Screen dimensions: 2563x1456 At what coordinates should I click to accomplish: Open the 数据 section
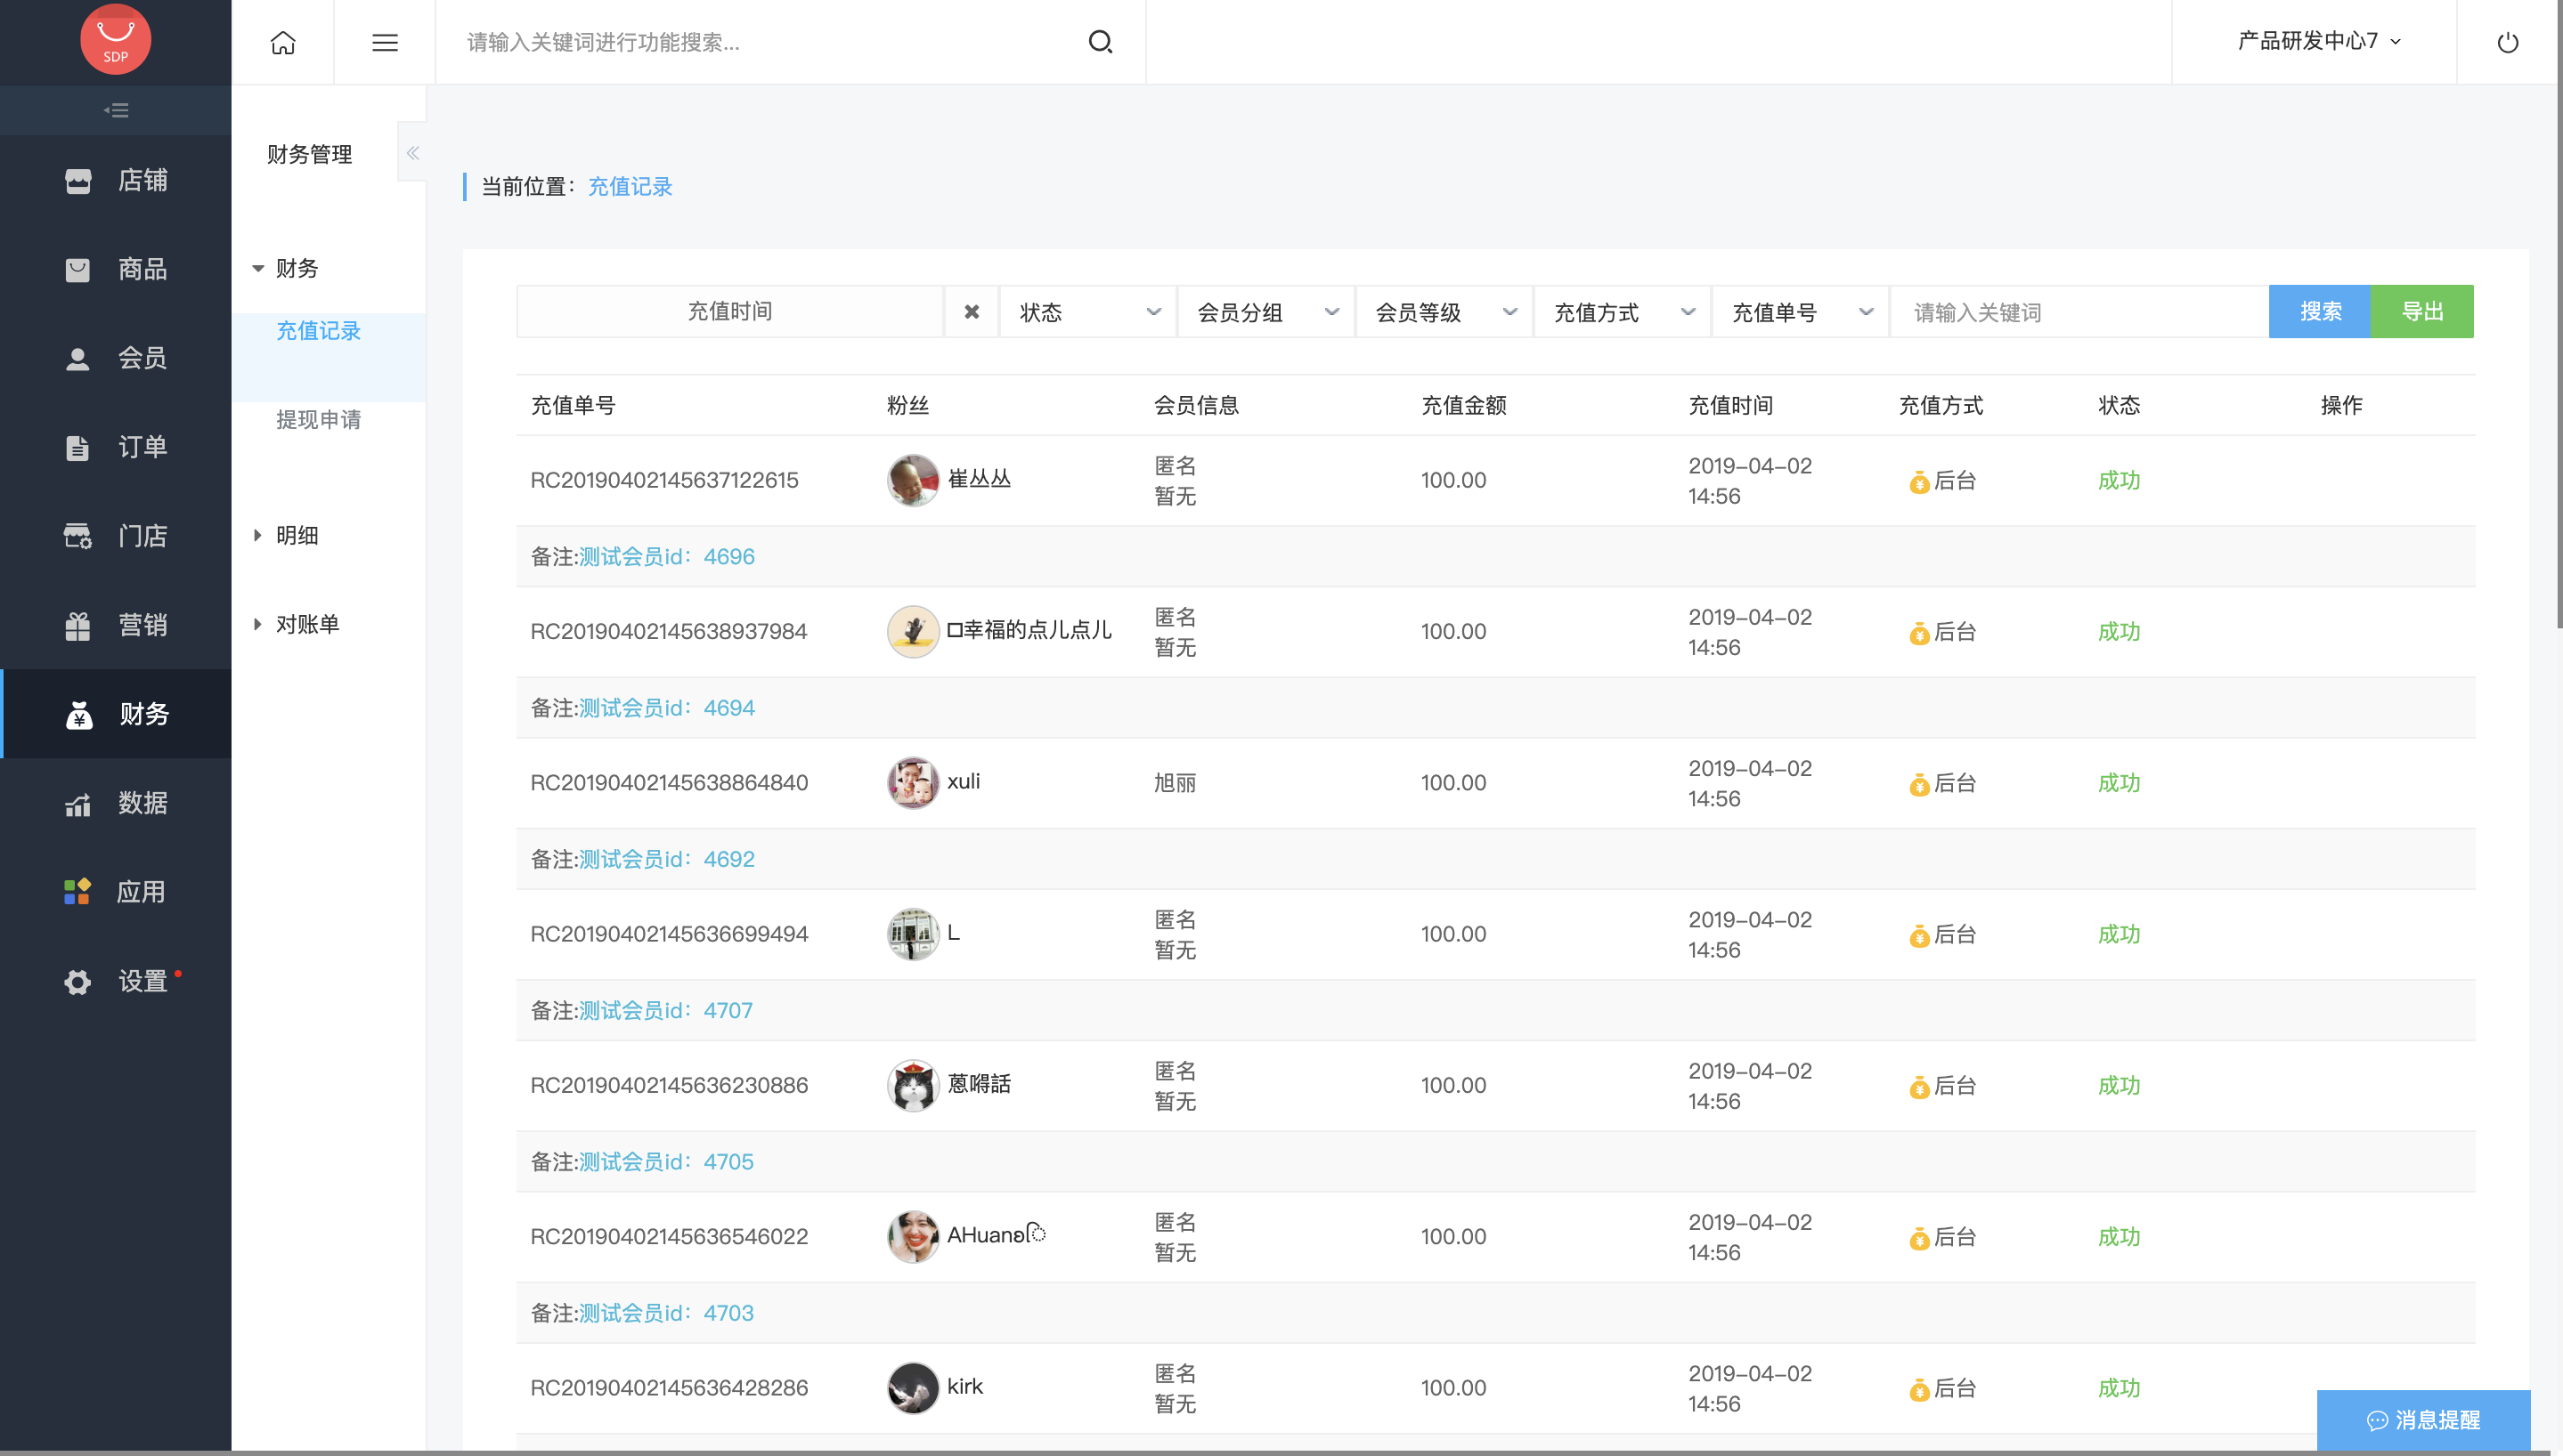click(116, 803)
